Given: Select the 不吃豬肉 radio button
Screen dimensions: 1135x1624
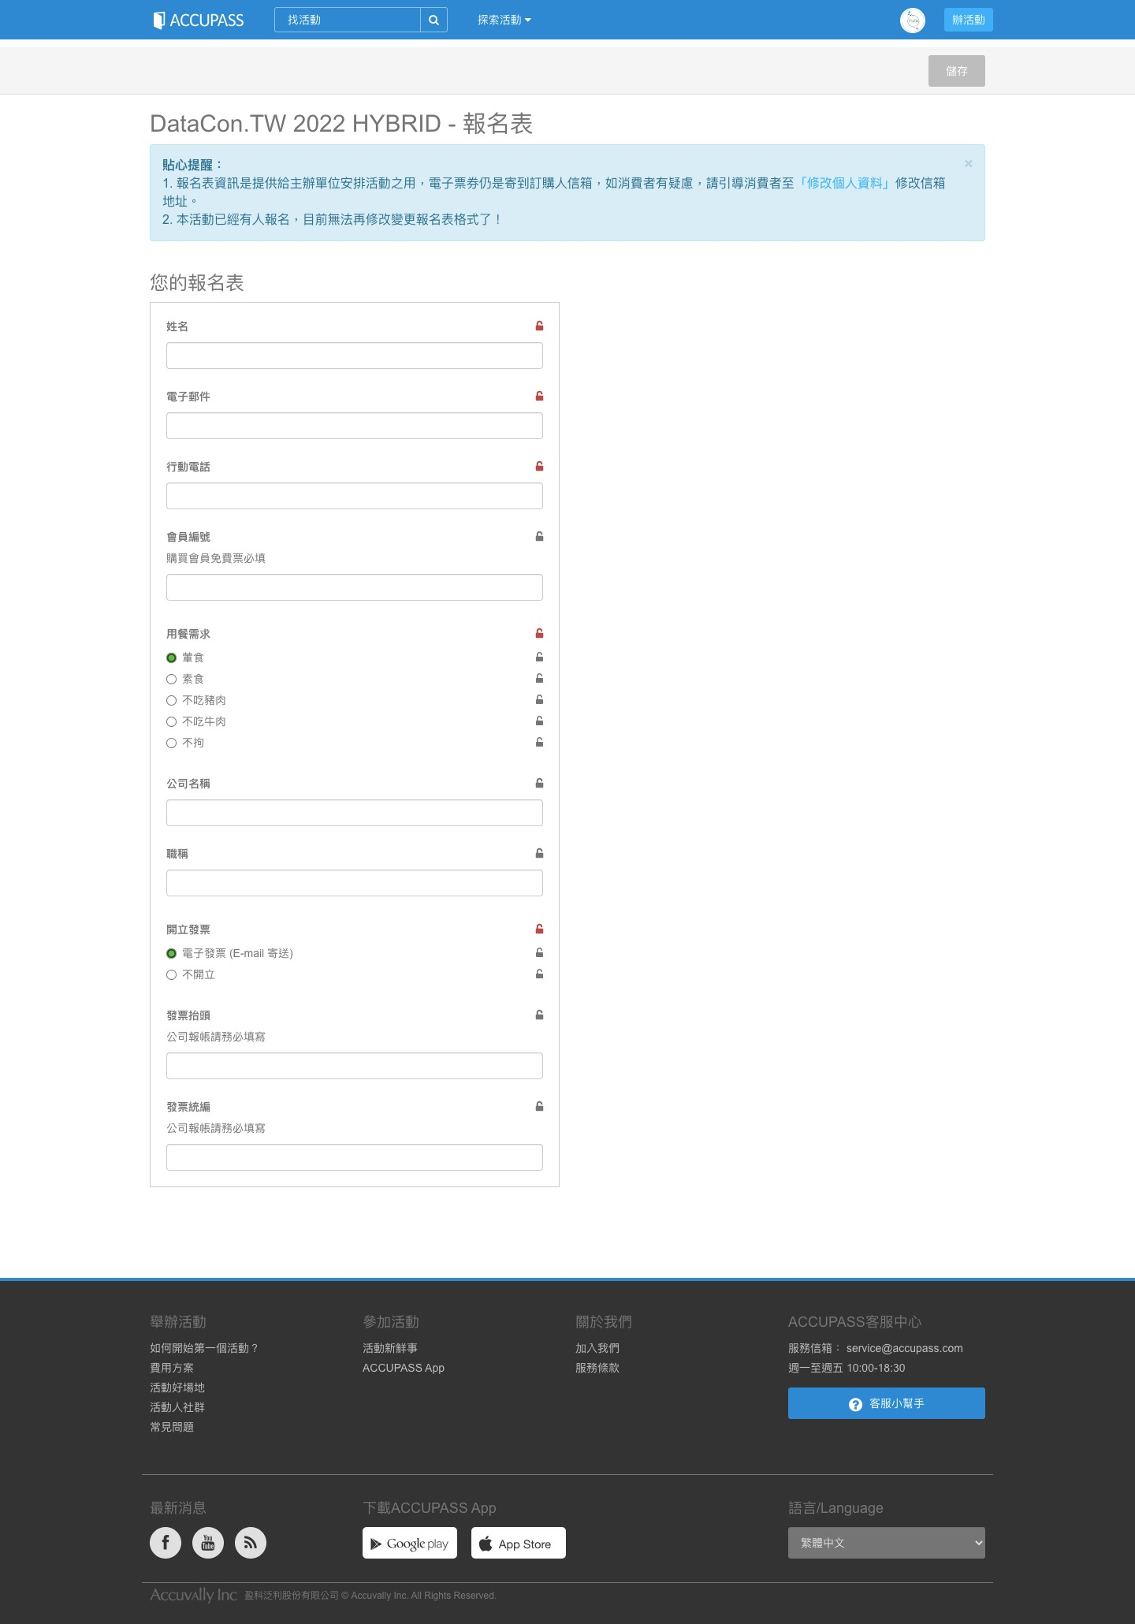Looking at the screenshot, I should coord(171,700).
